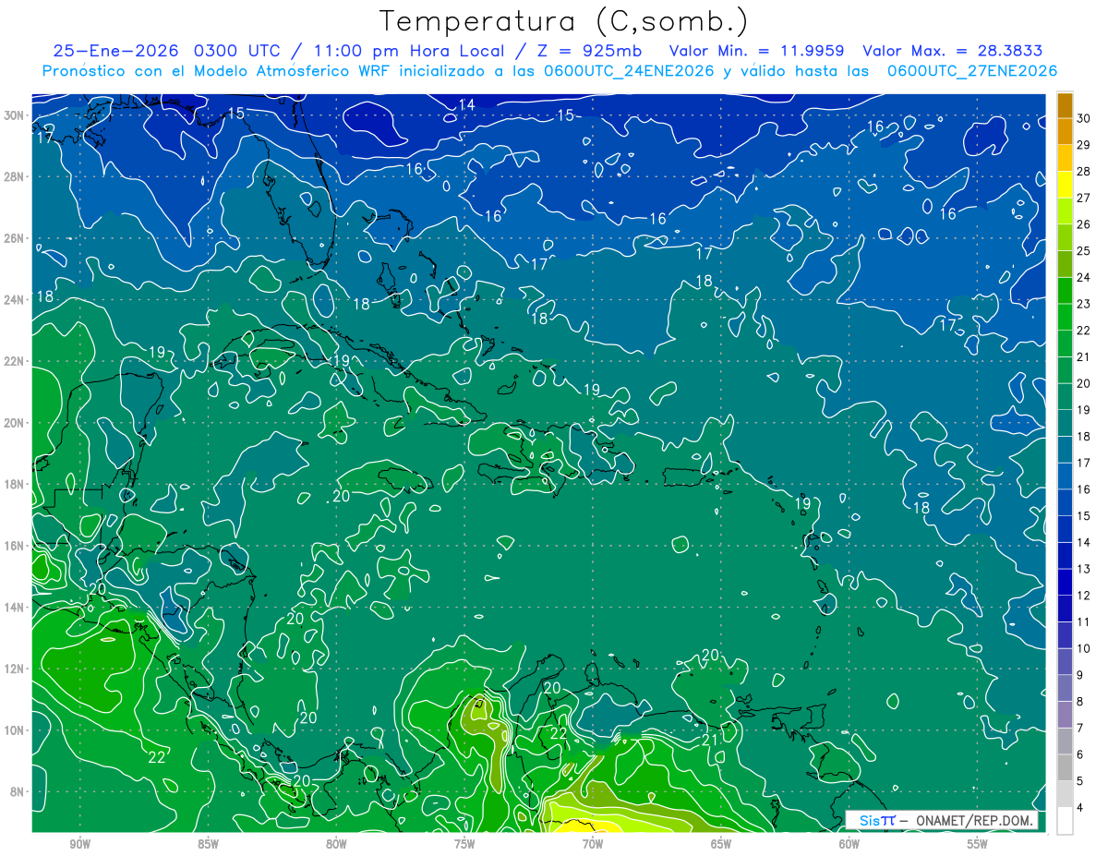This screenshot has width=1108, height=856.
Task: Click the color bar scale label 23
Action: point(1083,305)
